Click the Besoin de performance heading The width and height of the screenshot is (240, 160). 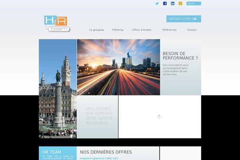click(x=180, y=56)
